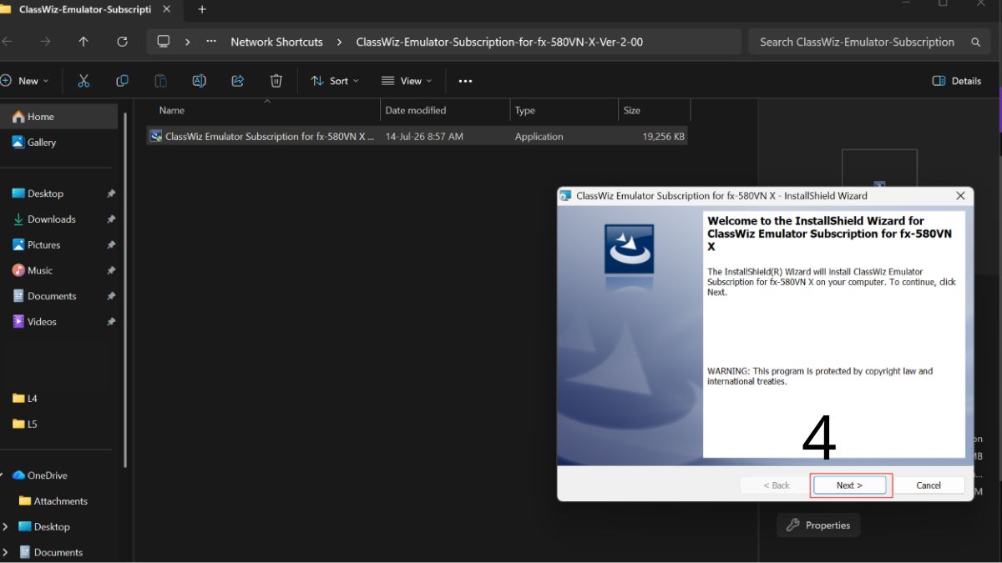This screenshot has height=563, width=1002.
Task: Click the Copy icon in the toolbar
Action: pyautogui.click(x=122, y=81)
